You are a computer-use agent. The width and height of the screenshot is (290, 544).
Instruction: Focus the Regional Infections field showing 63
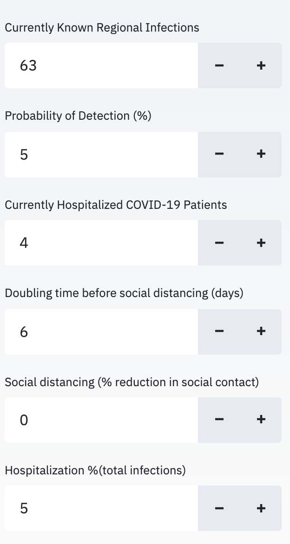point(101,65)
